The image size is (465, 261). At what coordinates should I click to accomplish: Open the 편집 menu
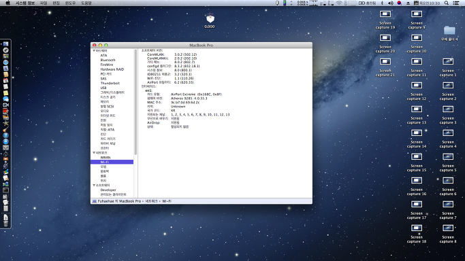tap(56, 3)
